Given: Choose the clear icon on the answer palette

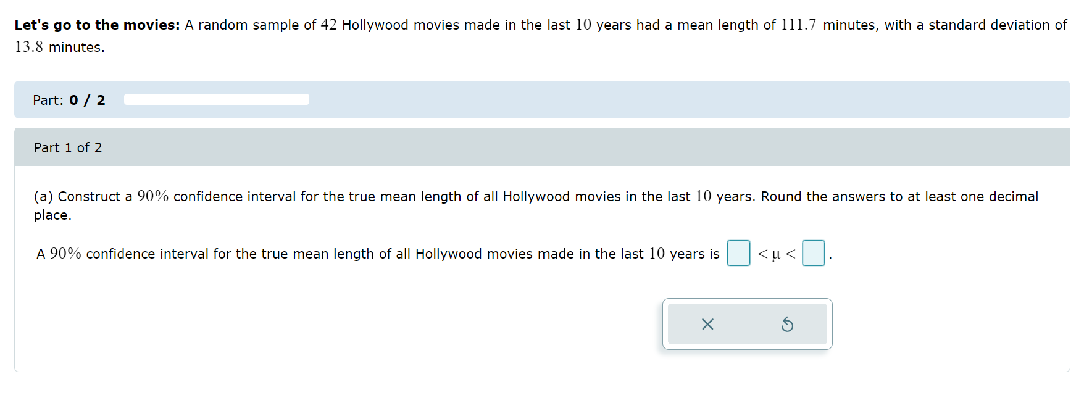Looking at the screenshot, I should [708, 324].
